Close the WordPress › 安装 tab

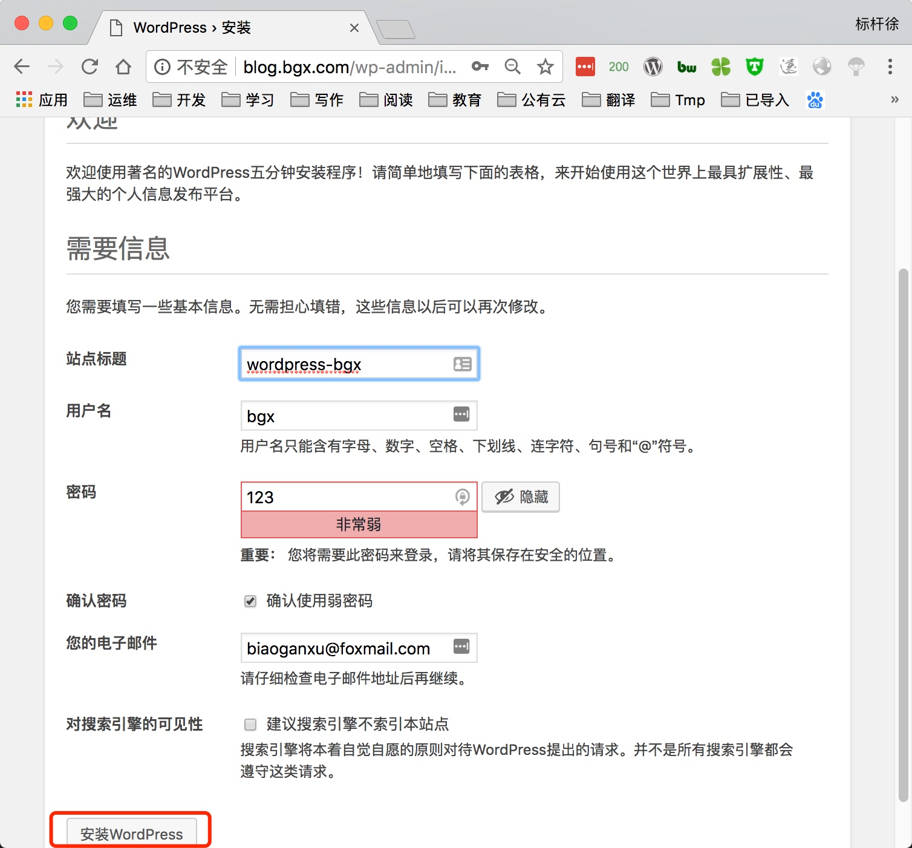point(354,28)
